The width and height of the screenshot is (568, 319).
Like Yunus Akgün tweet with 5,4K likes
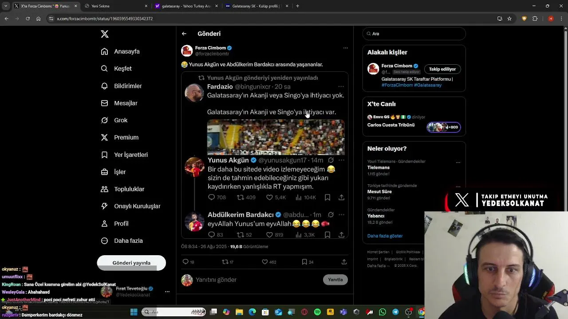[276, 197]
